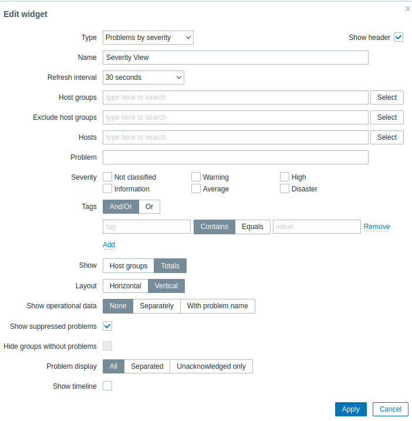The height and width of the screenshot is (421, 412).
Task: Enable the Show timeline checkbox
Action: pyautogui.click(x=107, y=386)
